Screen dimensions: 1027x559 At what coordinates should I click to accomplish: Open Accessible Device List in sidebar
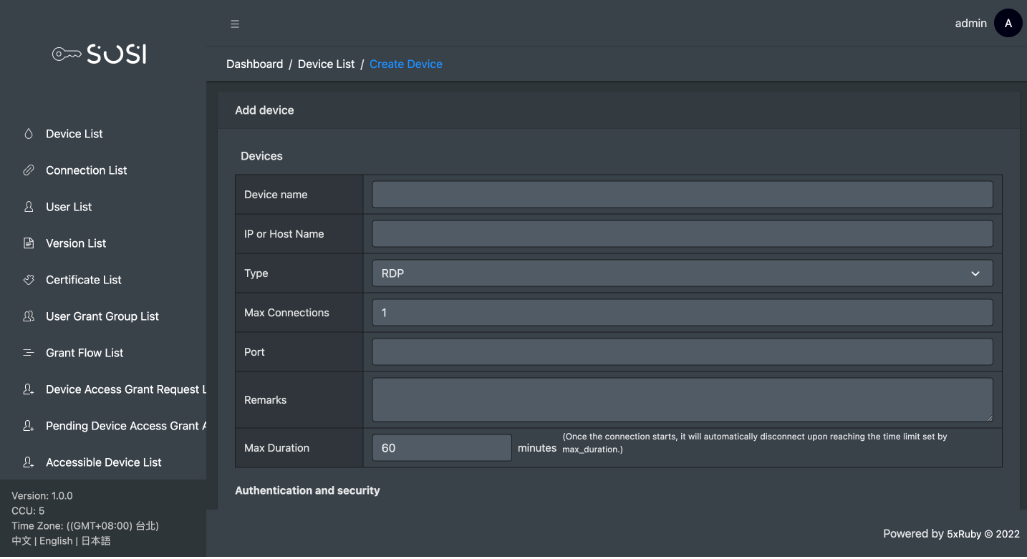(103, 462)
